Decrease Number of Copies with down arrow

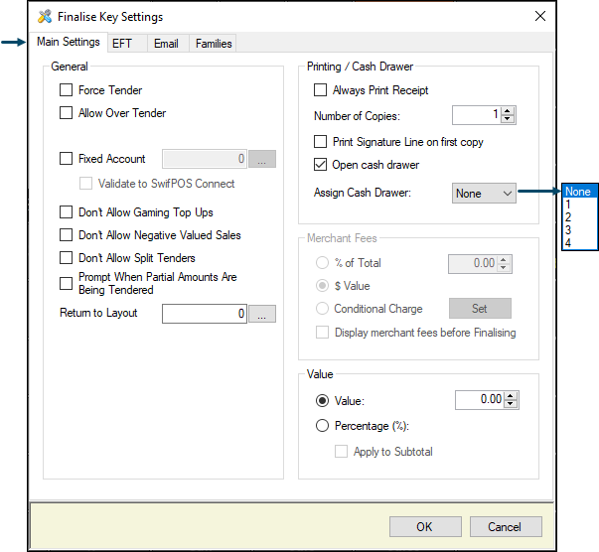coord(508,119)
